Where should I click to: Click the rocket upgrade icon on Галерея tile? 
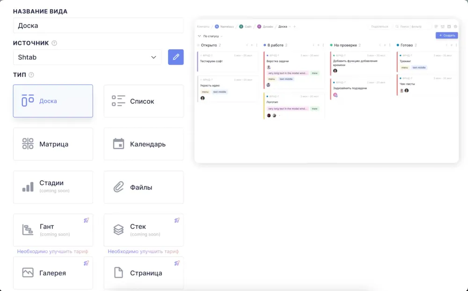pyautogui.click(x=86, y=263)
